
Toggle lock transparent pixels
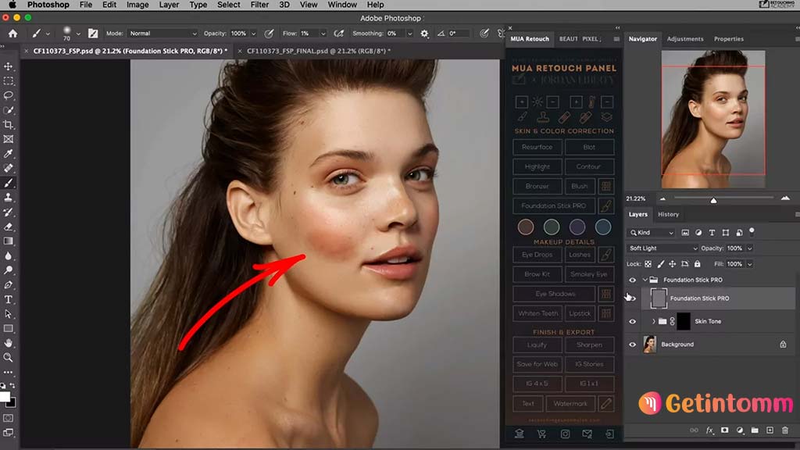click(x=648, y=264)
